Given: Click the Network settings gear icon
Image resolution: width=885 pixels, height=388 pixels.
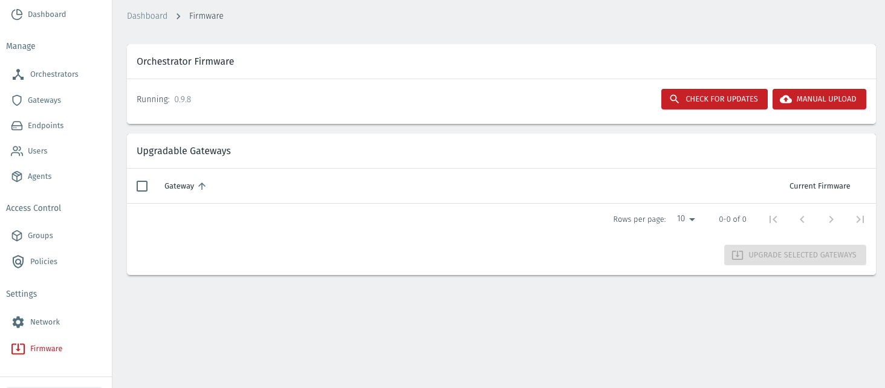Looking at the screenshot, I should 17,322.
